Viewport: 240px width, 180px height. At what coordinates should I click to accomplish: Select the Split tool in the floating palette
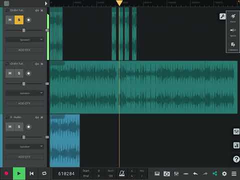[x=233, y=32]
